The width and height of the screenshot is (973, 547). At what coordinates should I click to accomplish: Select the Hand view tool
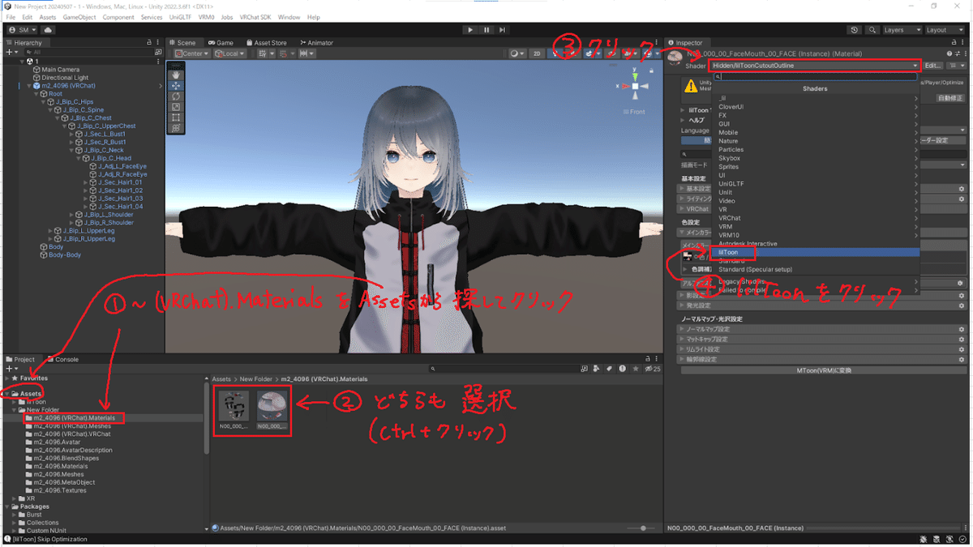click(x=177, y=75)
